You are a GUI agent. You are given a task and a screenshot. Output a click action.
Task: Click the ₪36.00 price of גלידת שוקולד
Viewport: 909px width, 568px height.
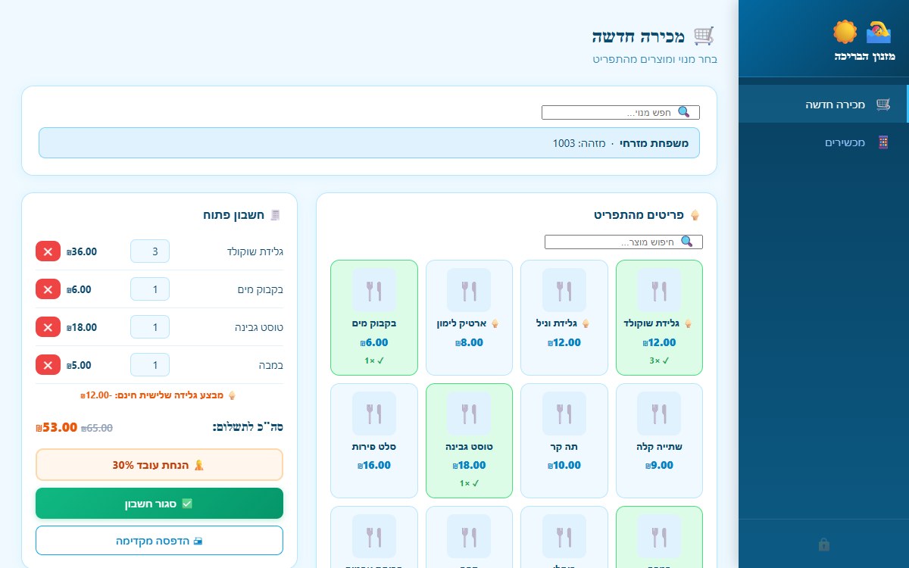click(82, 251)
